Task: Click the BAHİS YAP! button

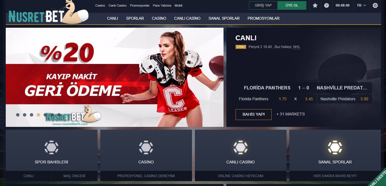Action: tap(253, 115)
